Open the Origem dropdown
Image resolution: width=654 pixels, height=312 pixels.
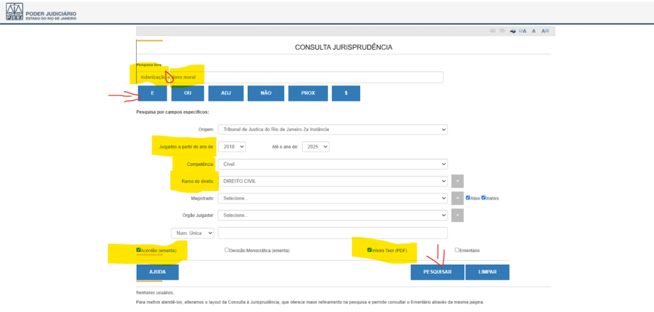(332, 130)
